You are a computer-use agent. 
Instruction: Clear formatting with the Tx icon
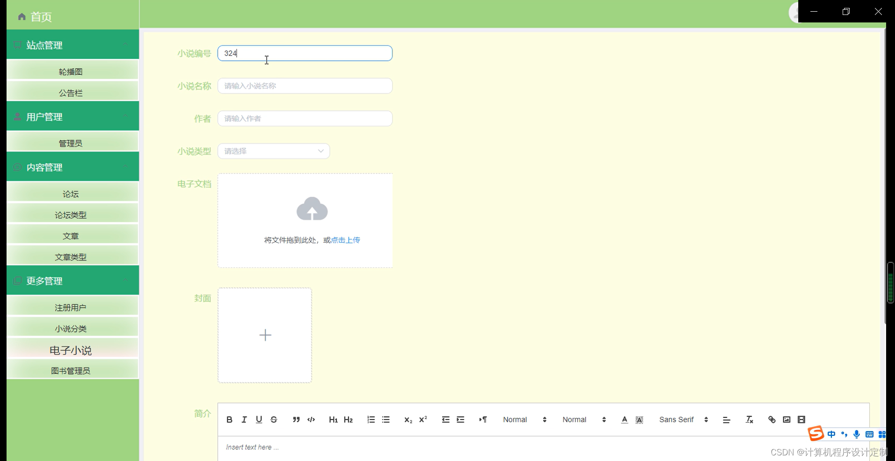pyautogui.click(x=749, y=419)
